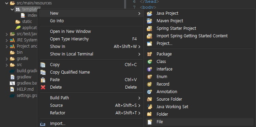
Task: Click the green Class icon
Action: (x=149, y=62)
